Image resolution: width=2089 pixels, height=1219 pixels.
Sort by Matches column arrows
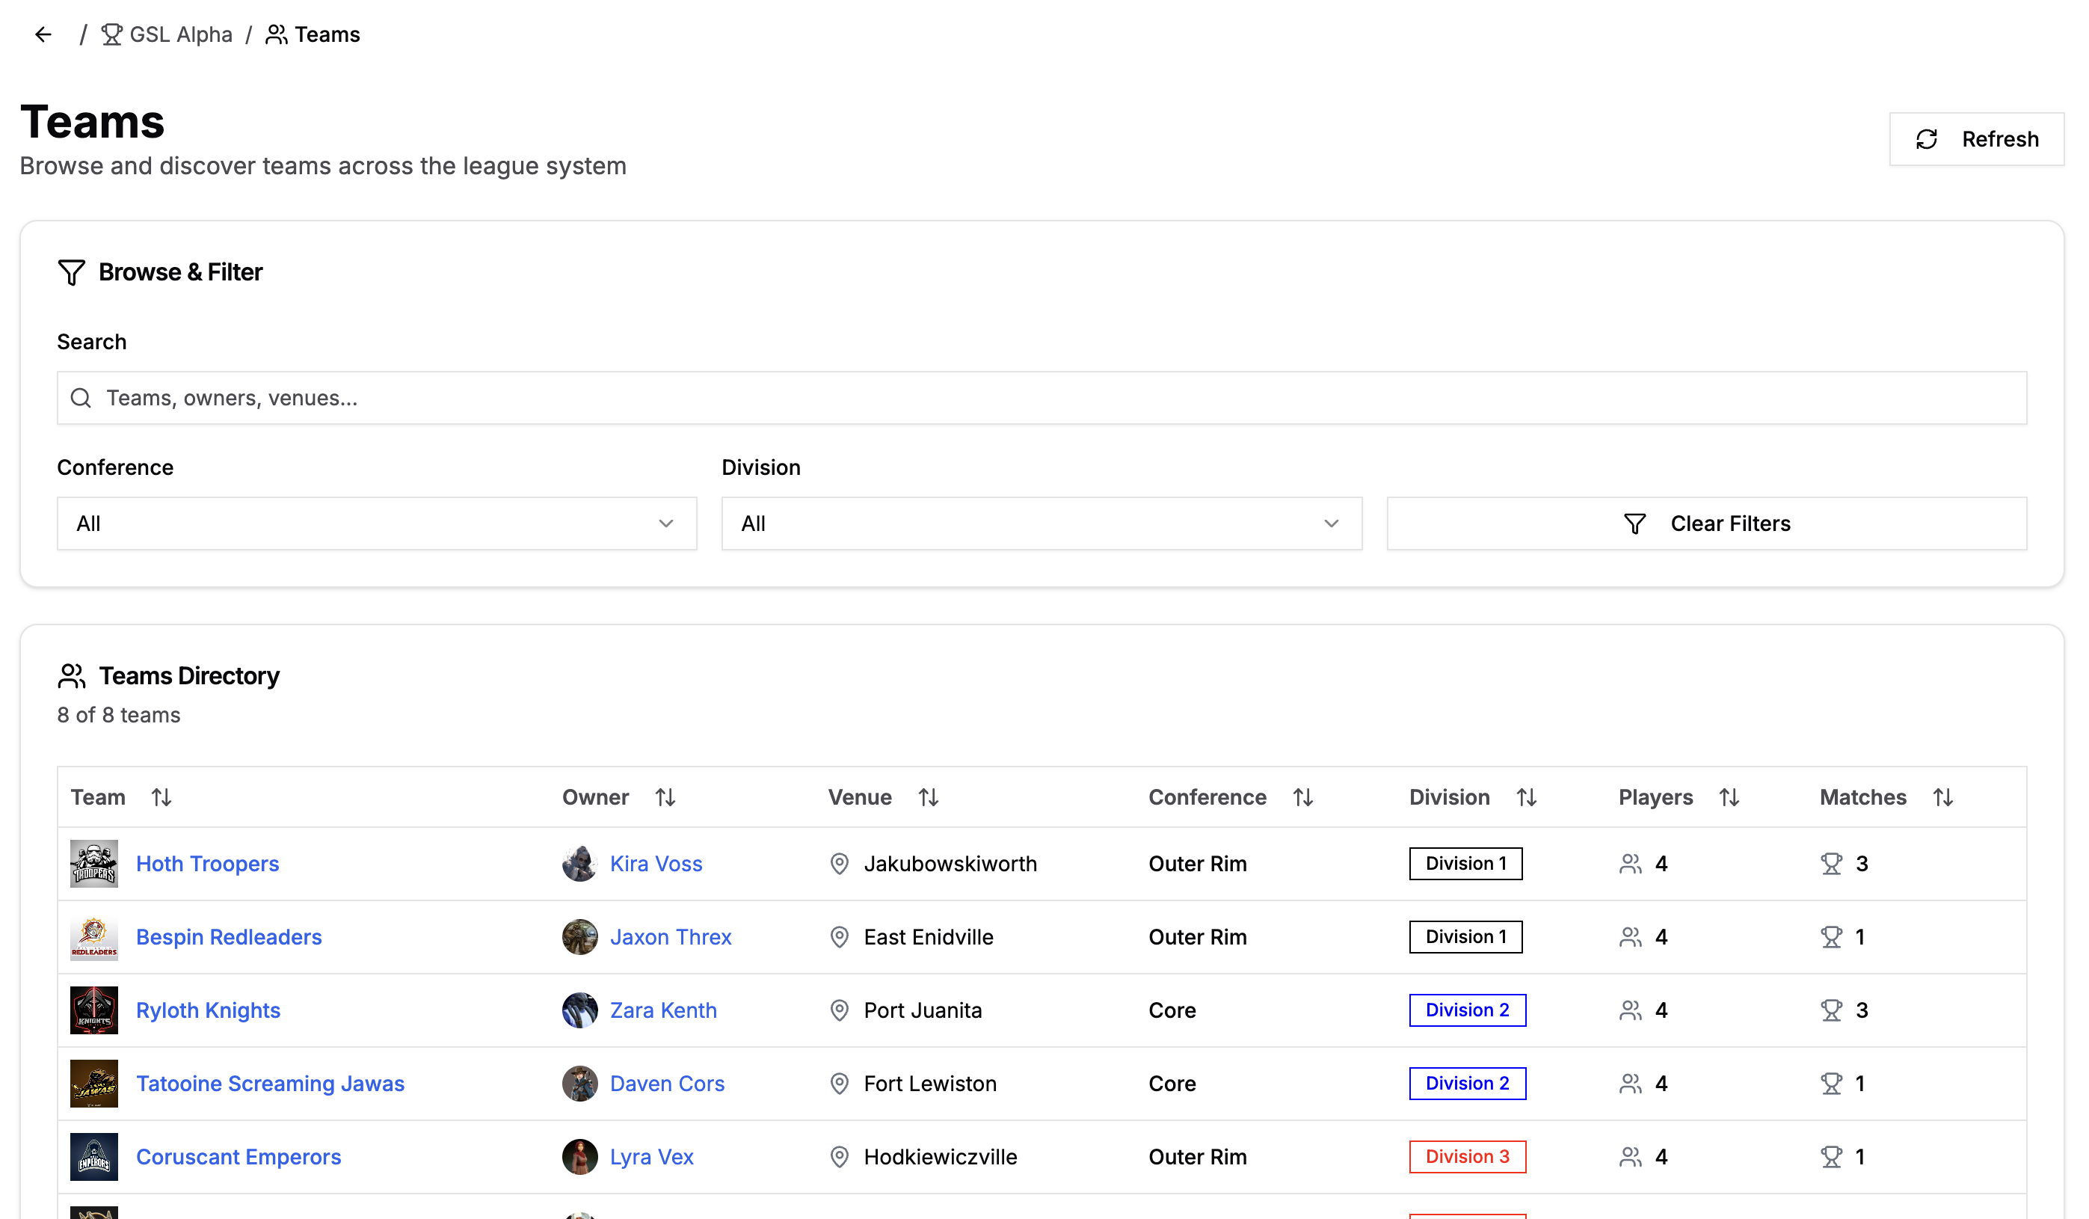point(1942,797)
